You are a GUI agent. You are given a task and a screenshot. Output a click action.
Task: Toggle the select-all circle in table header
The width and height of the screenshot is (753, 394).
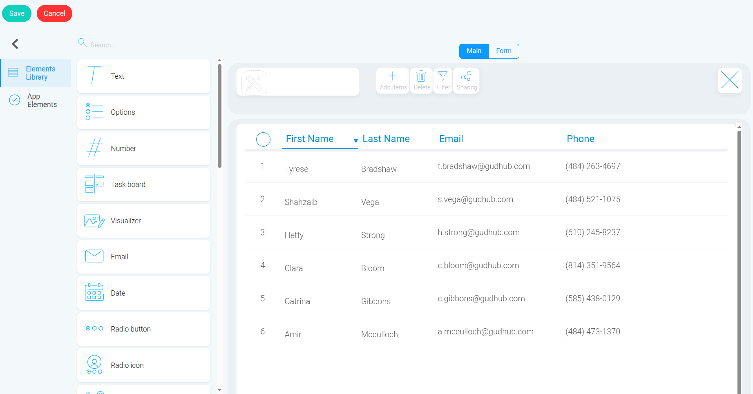(263, 139)
